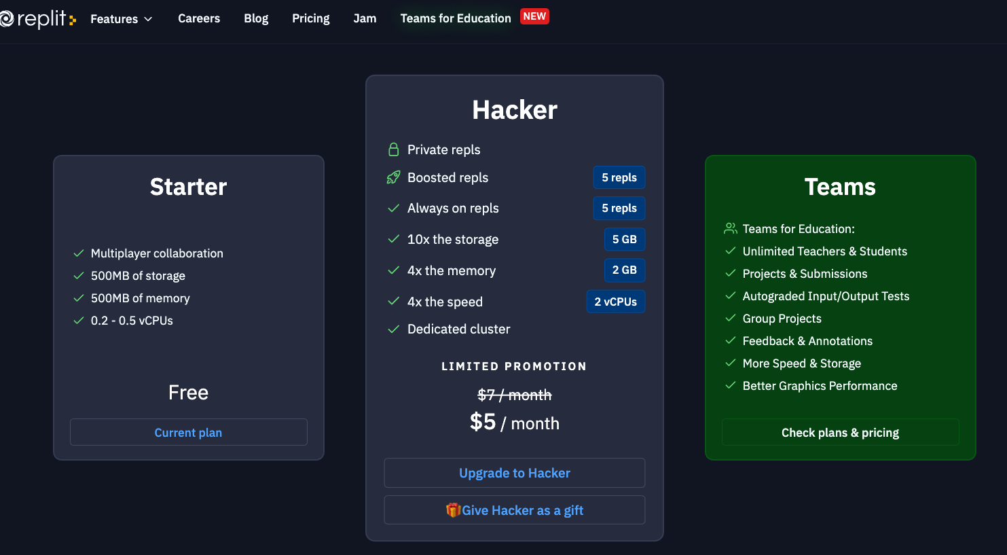Click Give Hacker as a gift

pos(515,510)
